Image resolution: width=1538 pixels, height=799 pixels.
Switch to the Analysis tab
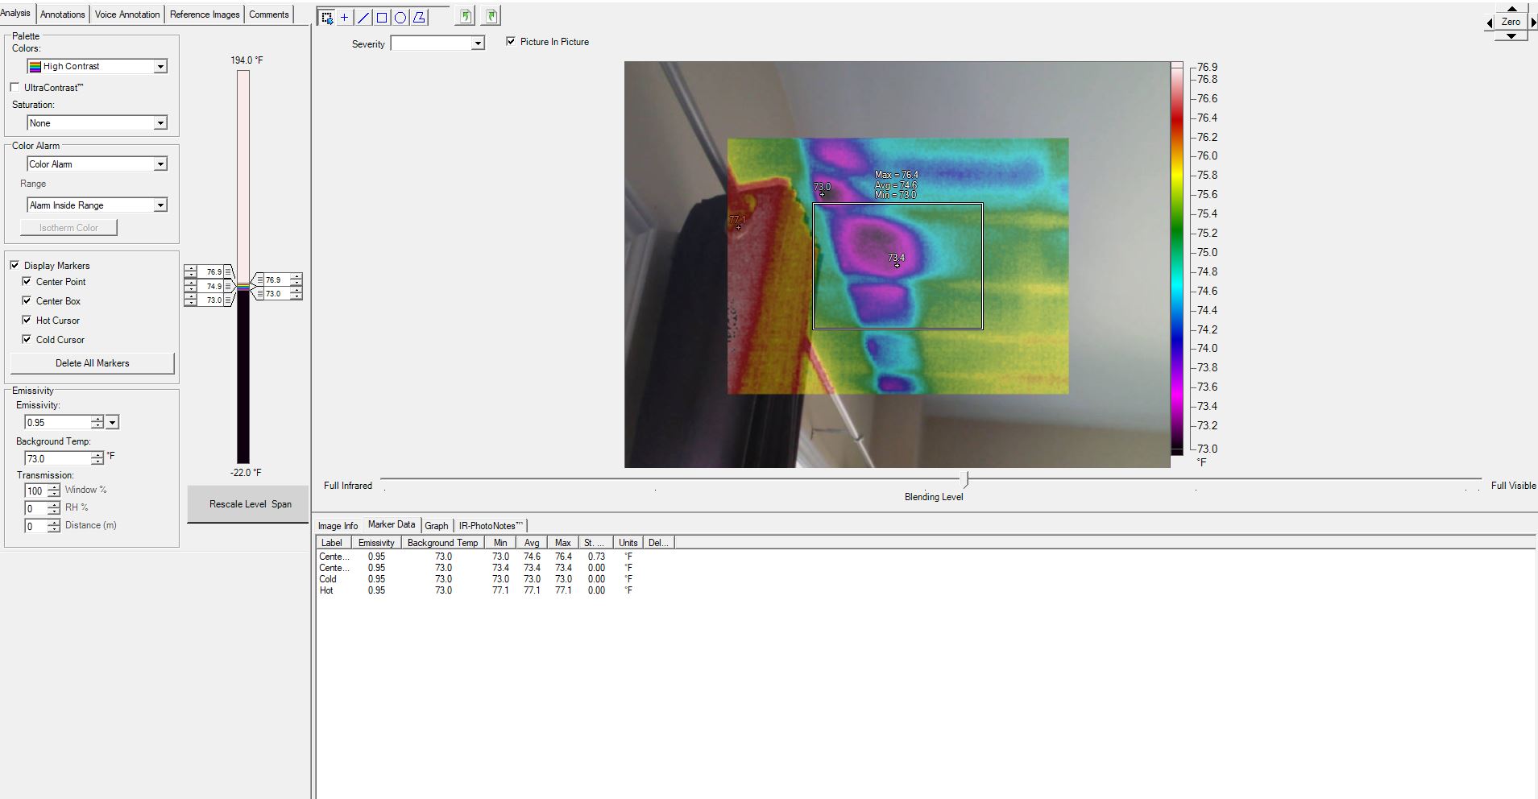[x=16, y=13]
